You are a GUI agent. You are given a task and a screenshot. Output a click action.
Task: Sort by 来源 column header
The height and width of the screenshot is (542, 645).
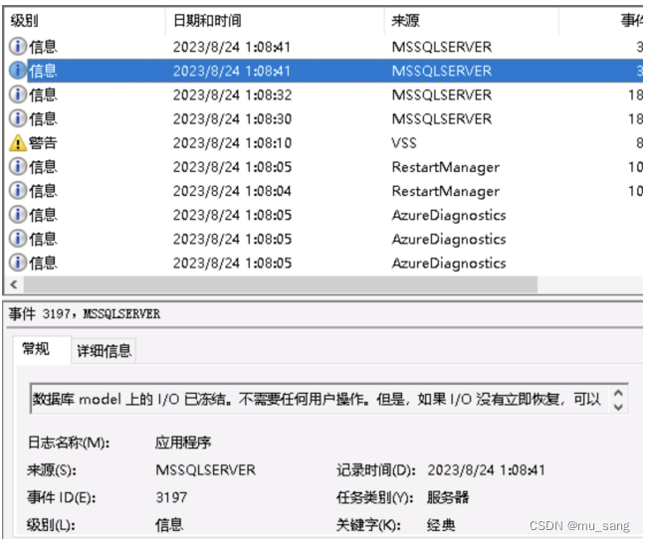click(x=472, y=20)
